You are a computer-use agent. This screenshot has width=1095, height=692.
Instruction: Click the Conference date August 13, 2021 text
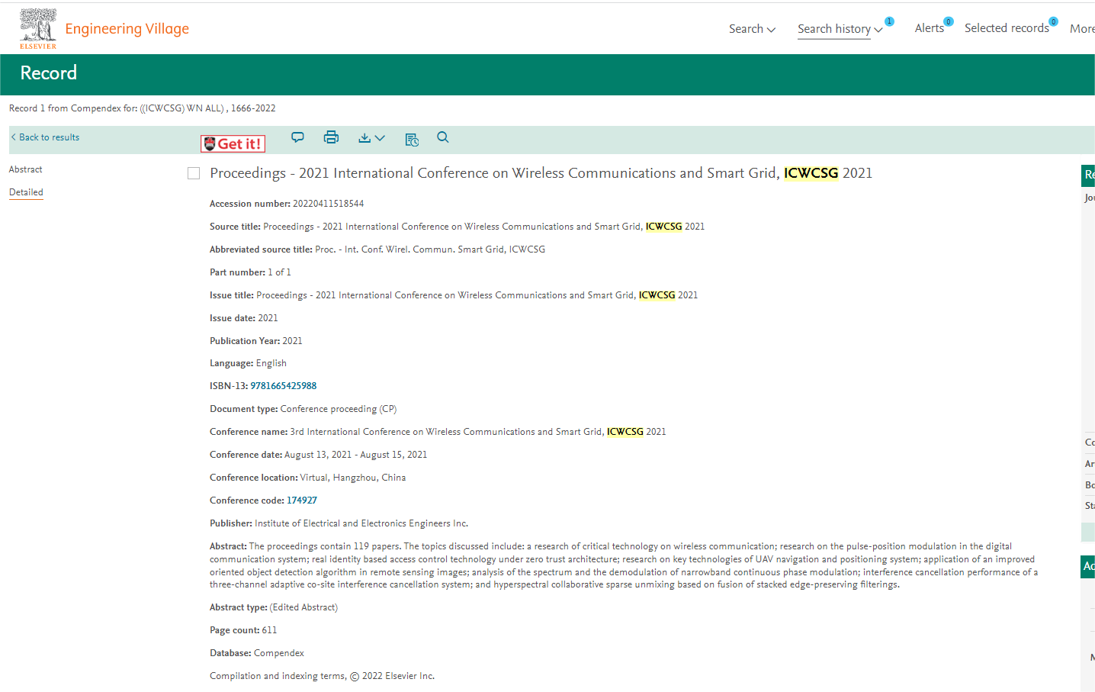(319, 455)
